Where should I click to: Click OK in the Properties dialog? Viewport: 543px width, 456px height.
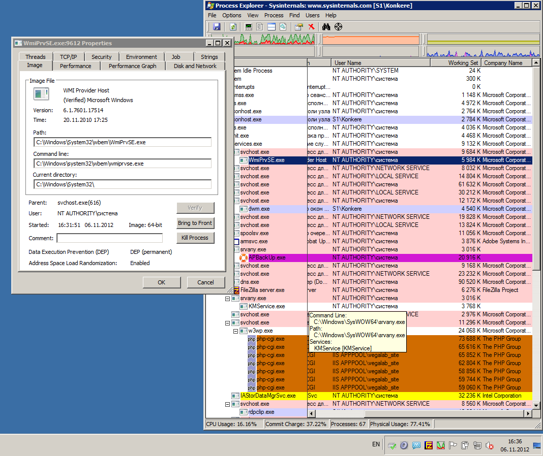pyautogui.click(x=162, y=282)
